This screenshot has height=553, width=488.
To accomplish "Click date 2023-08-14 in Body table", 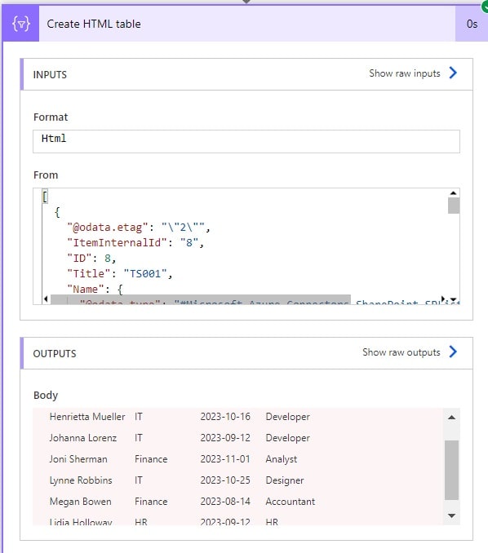I will coord(225,501).
